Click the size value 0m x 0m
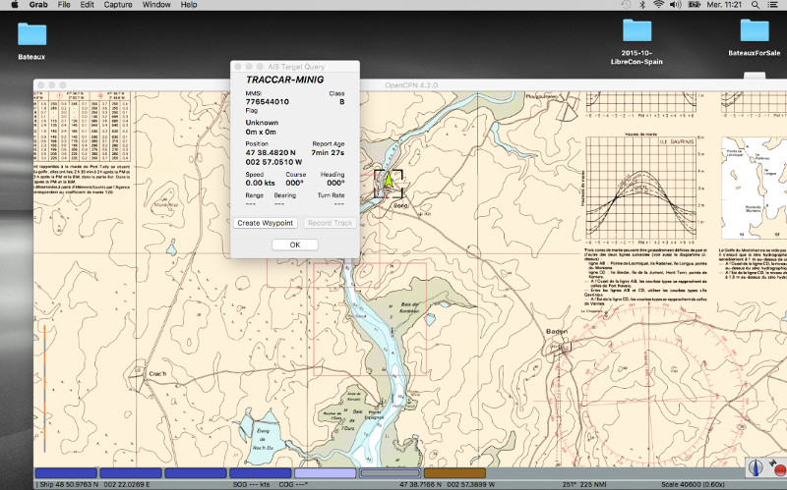This screenshot has height=490, width=787. pos(261,132)
